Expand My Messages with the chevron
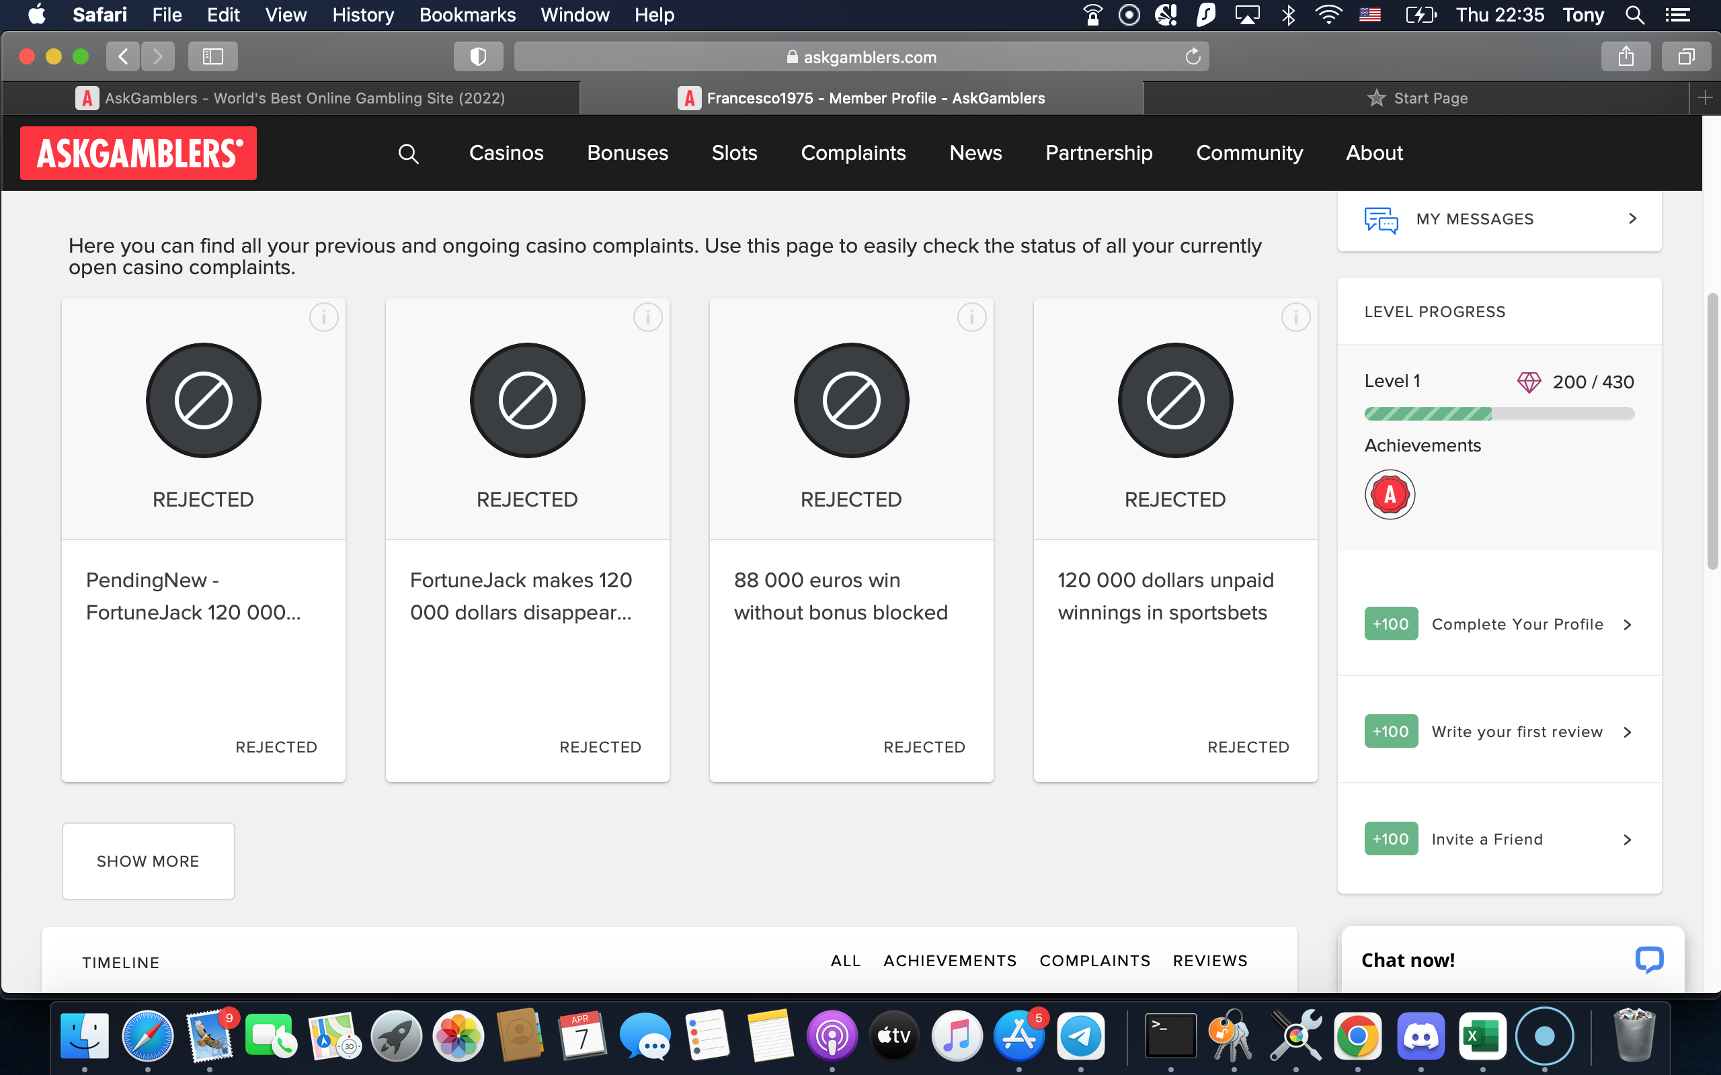This screenshot has width=1721, height=1075. [x=1633, y=219]
